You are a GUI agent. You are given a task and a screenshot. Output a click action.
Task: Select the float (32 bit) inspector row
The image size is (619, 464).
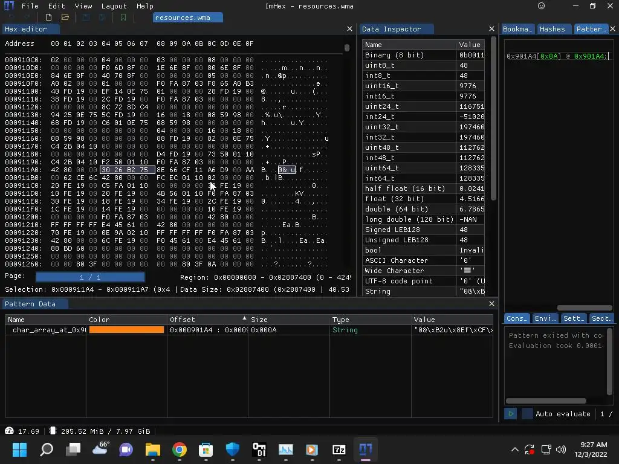coord(424,198)
